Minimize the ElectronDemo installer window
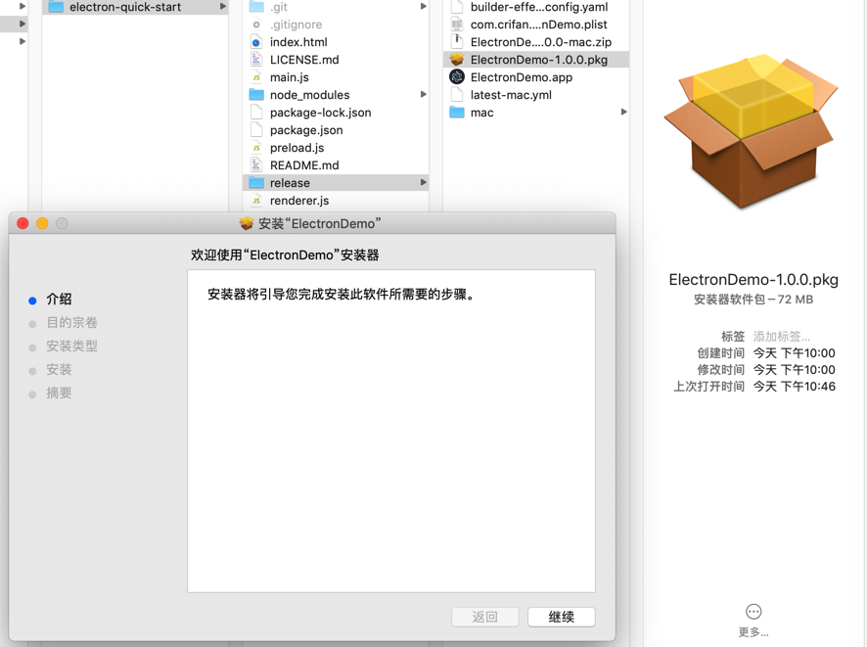 (x=42, y=223)
